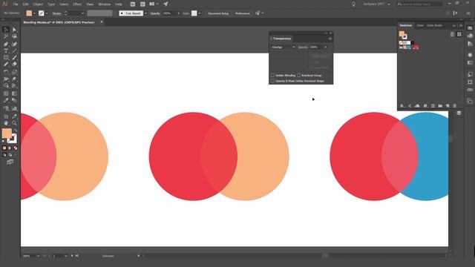Check Opacity & Mask Define Knockout Shape
Screen dimensions: 475x267
point(272,81)
